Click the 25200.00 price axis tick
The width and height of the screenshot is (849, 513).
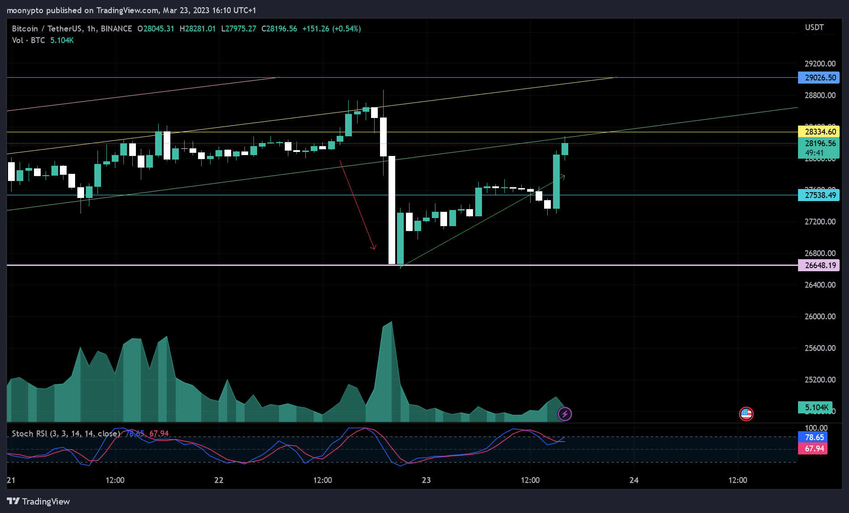820,380
